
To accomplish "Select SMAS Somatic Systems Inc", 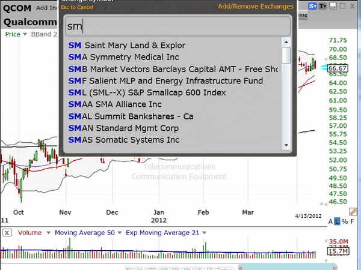I will tap(124, 140).
